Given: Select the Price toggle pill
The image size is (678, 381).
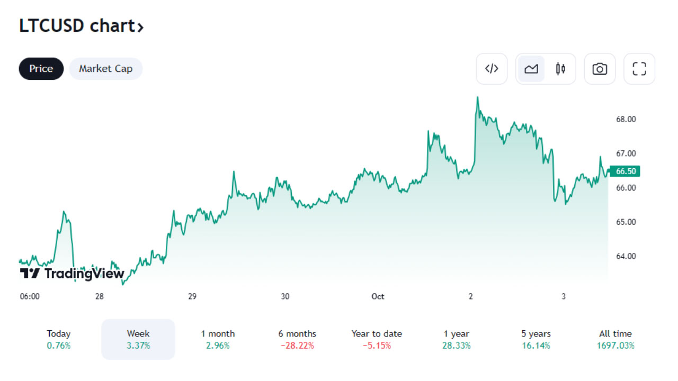Looking at the screenshot, I should click(41, 69).
